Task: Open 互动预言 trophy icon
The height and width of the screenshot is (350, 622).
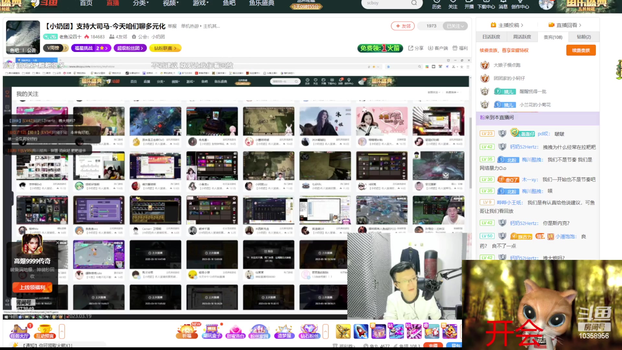Action: [45, 331]
